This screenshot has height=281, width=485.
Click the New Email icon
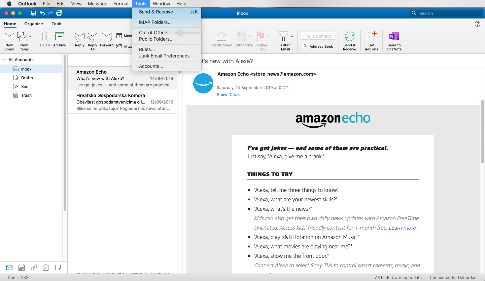click(9, 36)
